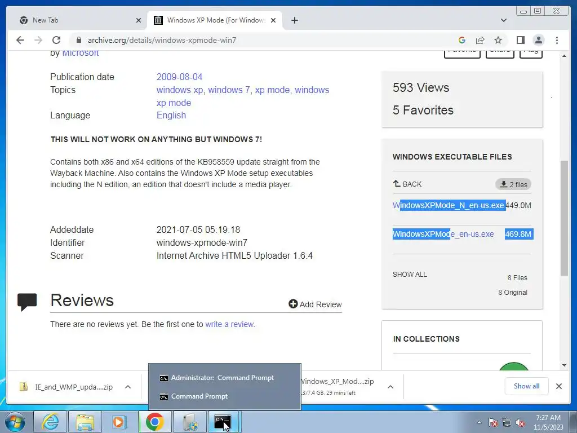Open the Chrome profile avatar
This screenshot has width=577, height=433.
[538, 40]
